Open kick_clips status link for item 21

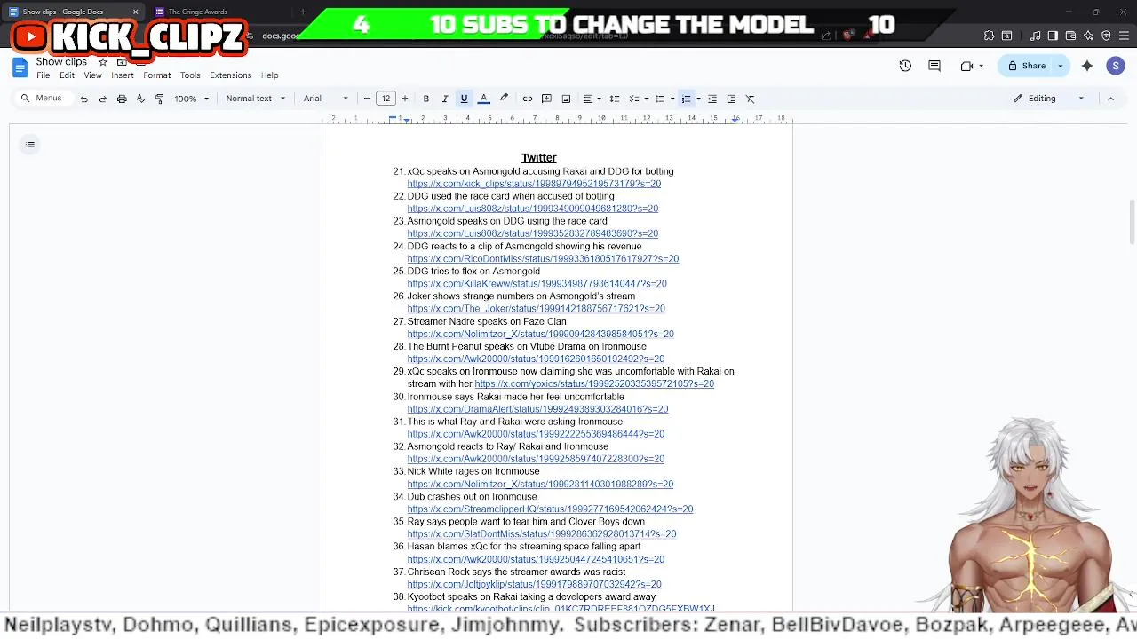point(534,184)
